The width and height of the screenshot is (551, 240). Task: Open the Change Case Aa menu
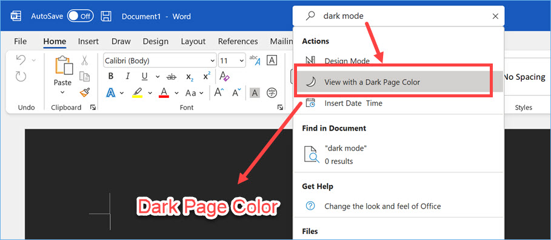(x=195, y=93)
